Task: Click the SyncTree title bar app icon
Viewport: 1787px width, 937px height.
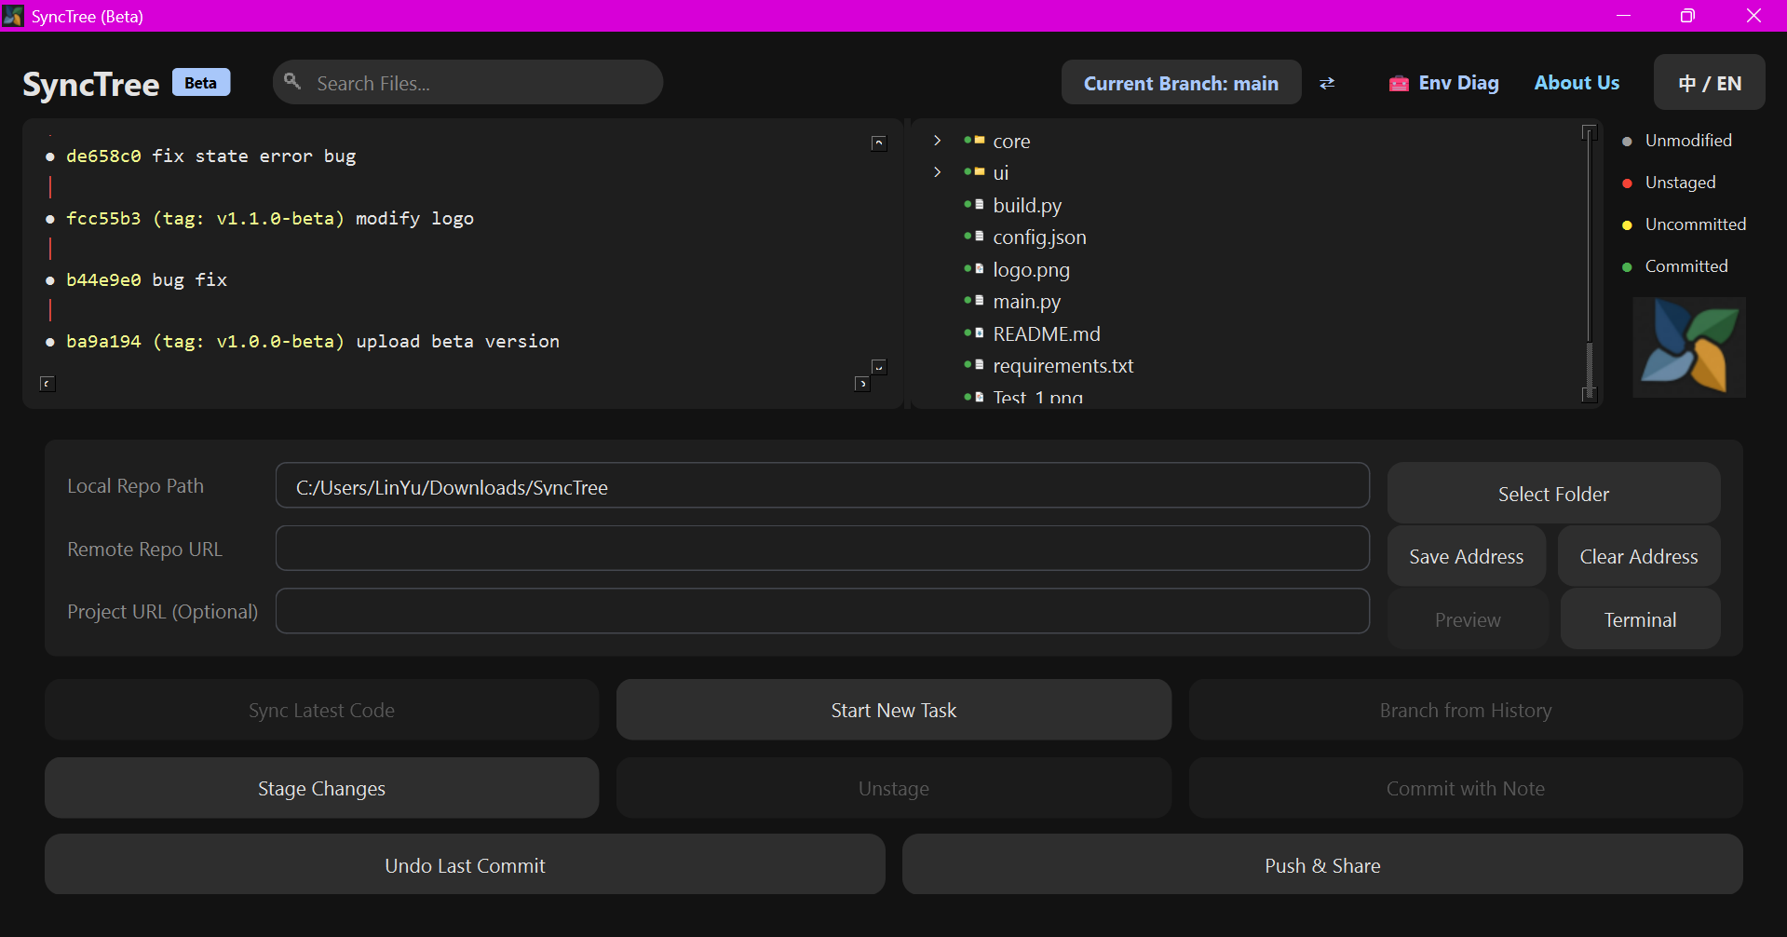Action: click(x=13, y=16)
